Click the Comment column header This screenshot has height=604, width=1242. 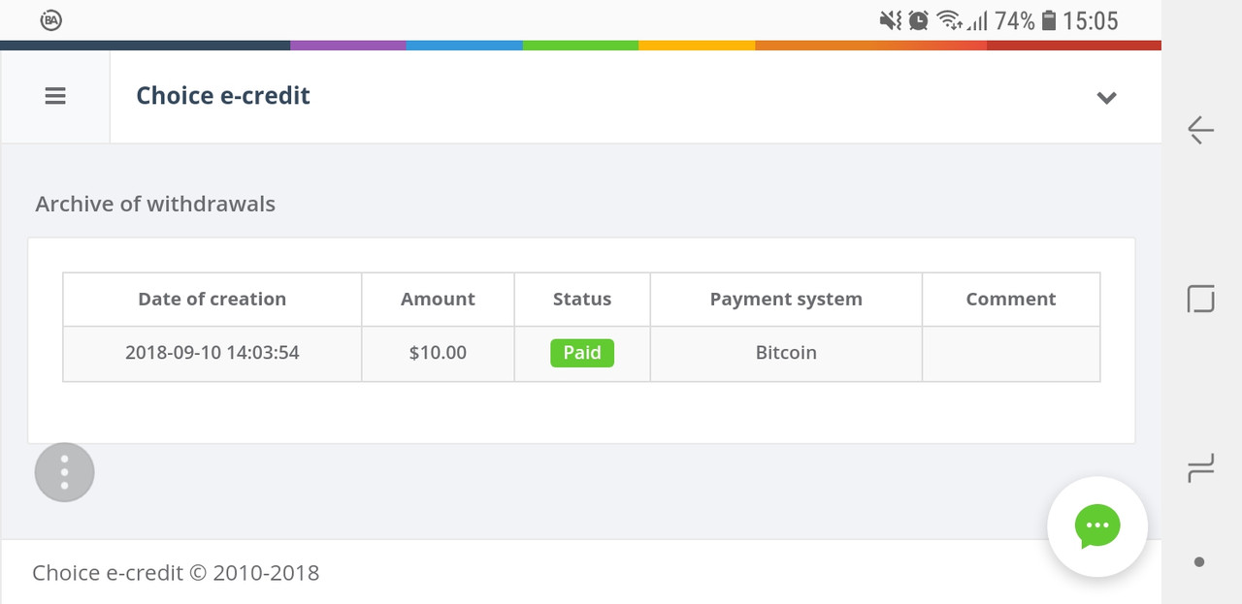1011,299
